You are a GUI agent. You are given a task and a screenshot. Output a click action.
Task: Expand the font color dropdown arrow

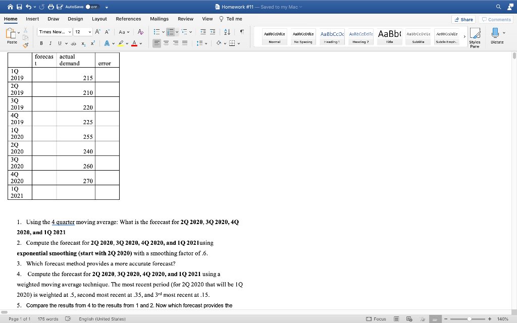click(141, 43)
